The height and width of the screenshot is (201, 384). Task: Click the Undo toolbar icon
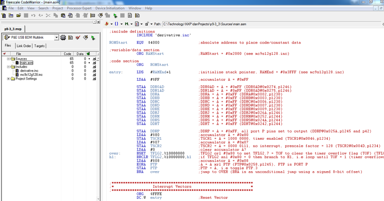33,15
